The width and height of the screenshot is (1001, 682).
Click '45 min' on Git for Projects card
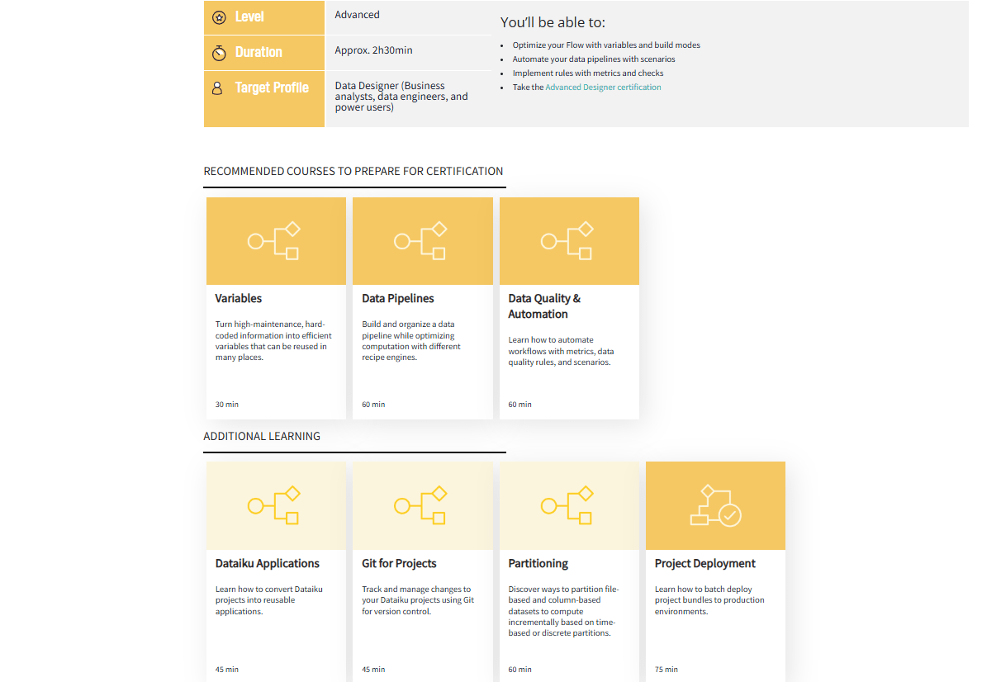pos(373,670)
